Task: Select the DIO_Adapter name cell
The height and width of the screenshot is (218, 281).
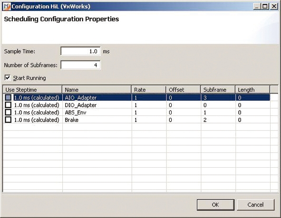Action: (x=97, y=105)
